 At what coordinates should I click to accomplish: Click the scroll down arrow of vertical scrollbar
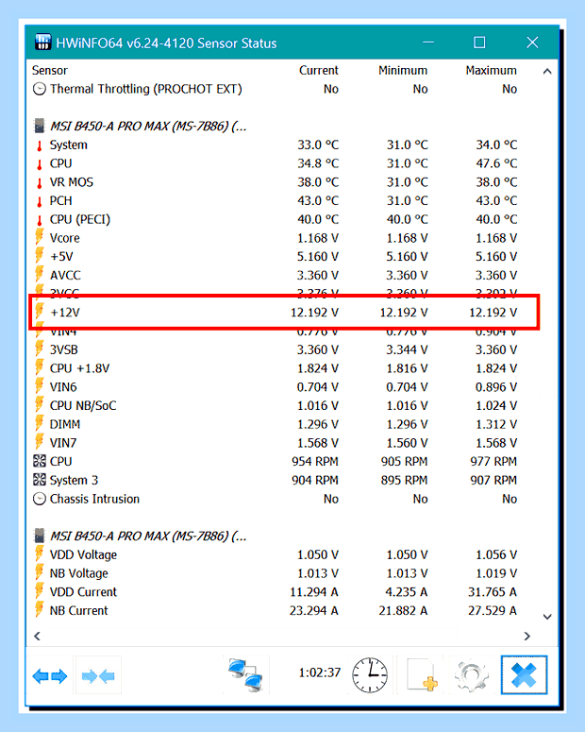pos(547,617)
